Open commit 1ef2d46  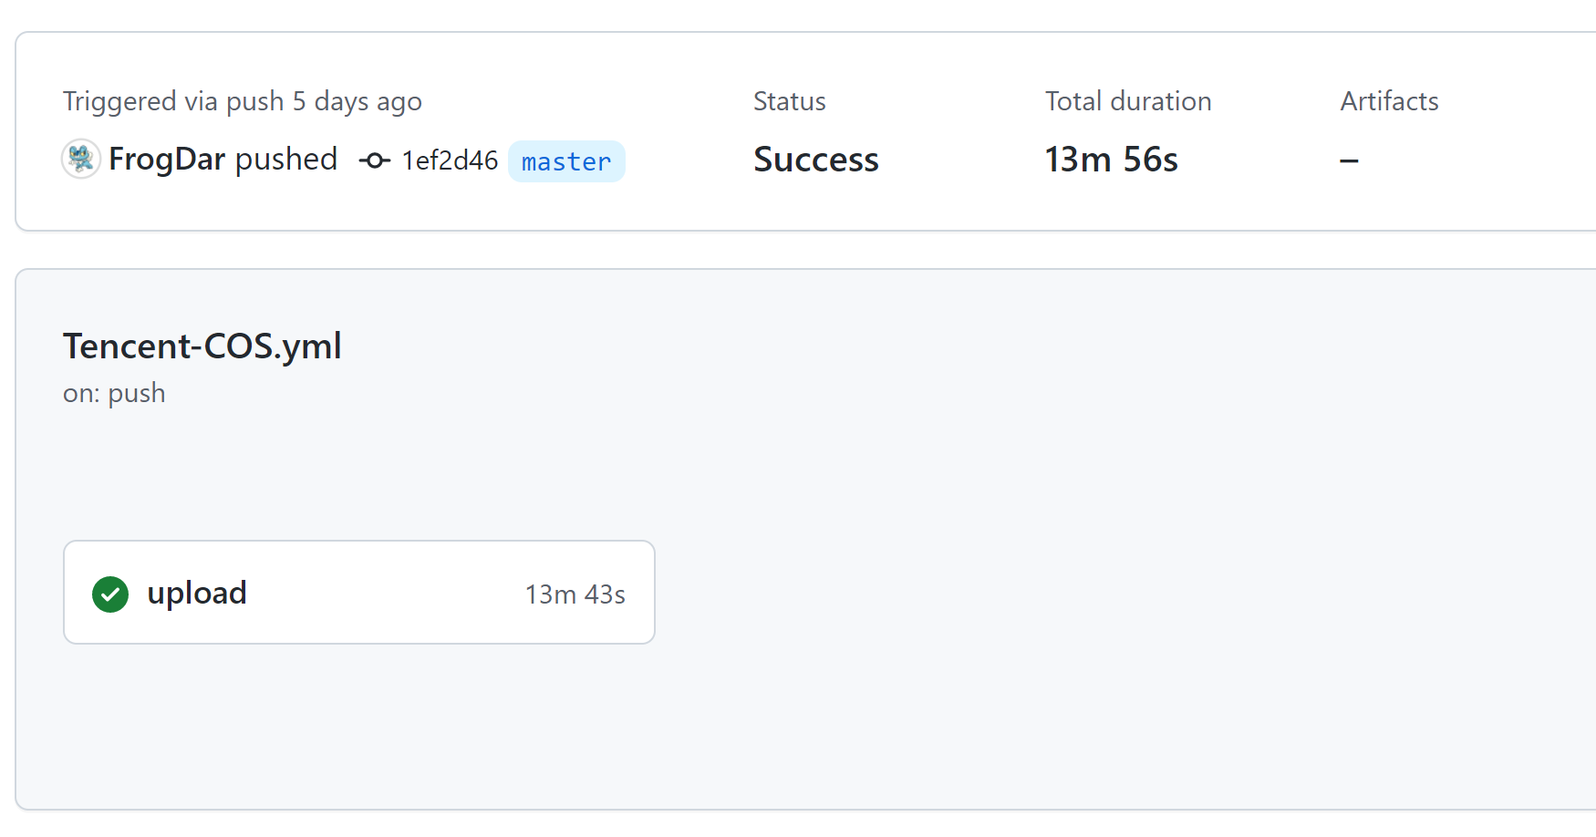(x=450, y=161)
